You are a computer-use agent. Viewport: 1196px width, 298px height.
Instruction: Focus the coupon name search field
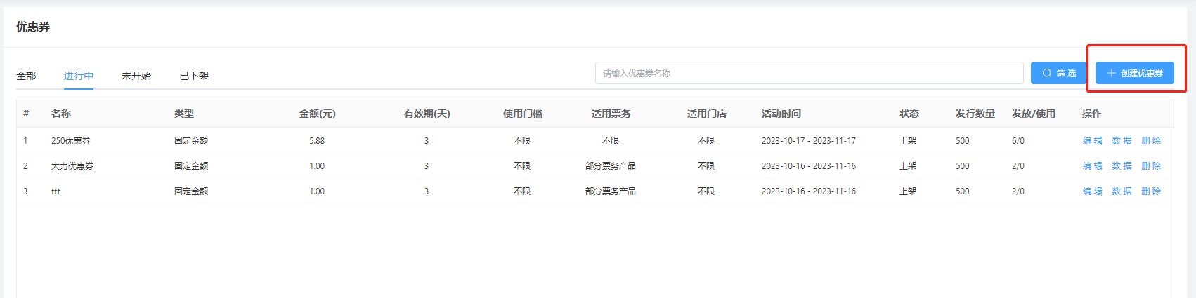(x=808, y=73)
